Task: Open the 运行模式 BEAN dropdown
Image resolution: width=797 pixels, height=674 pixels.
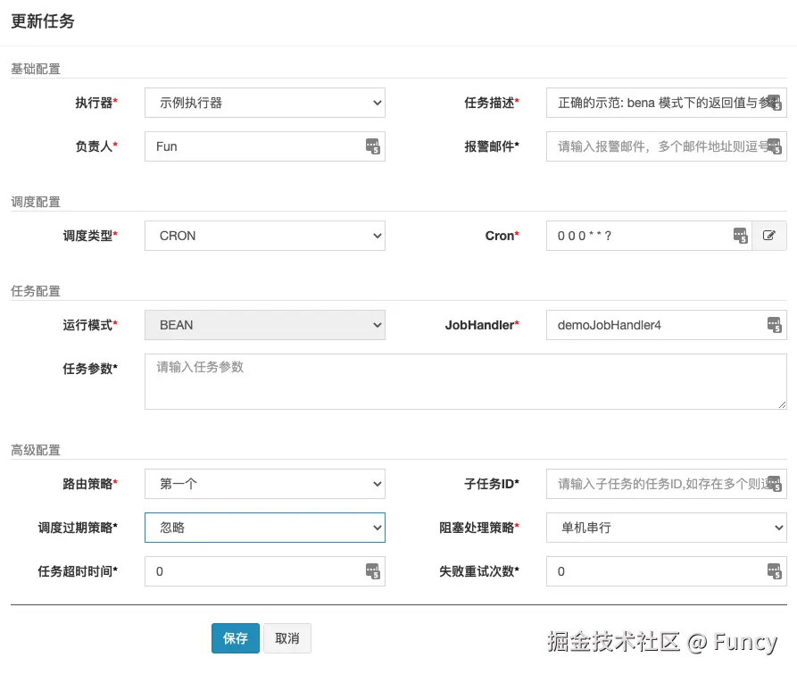Action: 265,325
